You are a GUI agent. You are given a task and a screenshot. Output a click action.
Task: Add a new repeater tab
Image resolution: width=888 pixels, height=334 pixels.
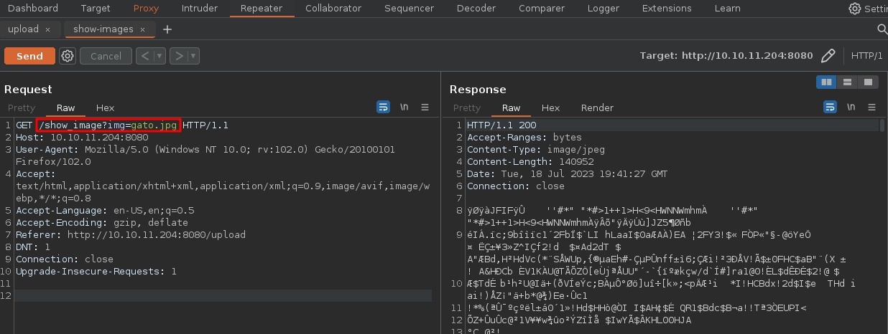[x=167, y=29]
